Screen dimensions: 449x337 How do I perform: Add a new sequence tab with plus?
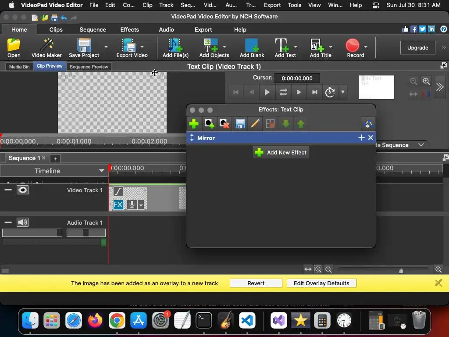(x=55, y=158)
